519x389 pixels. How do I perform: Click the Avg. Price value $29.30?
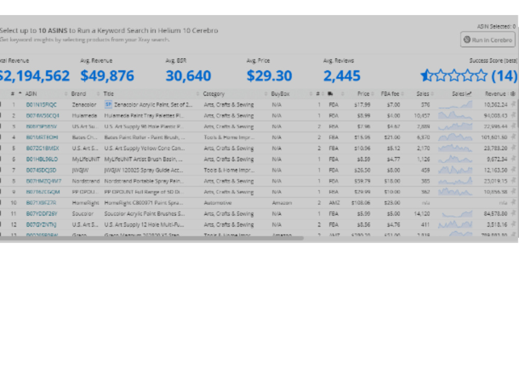[x=269, y=76]
